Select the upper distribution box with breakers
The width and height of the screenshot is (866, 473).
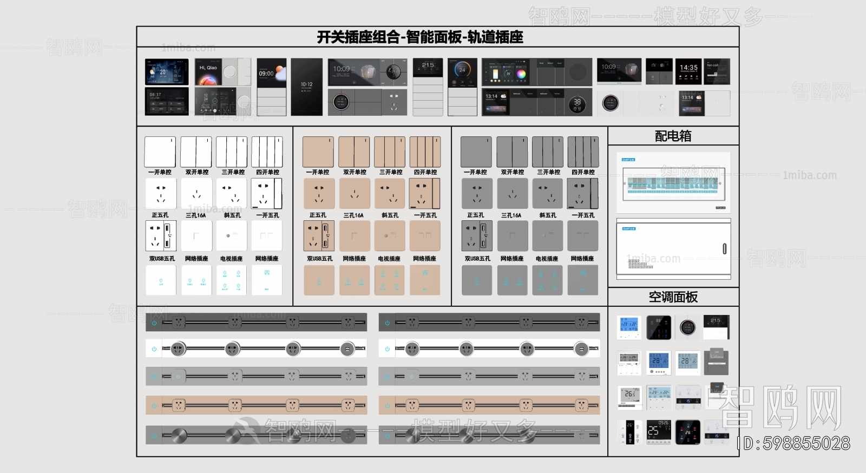pyautogui.click(x=674, y=183)
